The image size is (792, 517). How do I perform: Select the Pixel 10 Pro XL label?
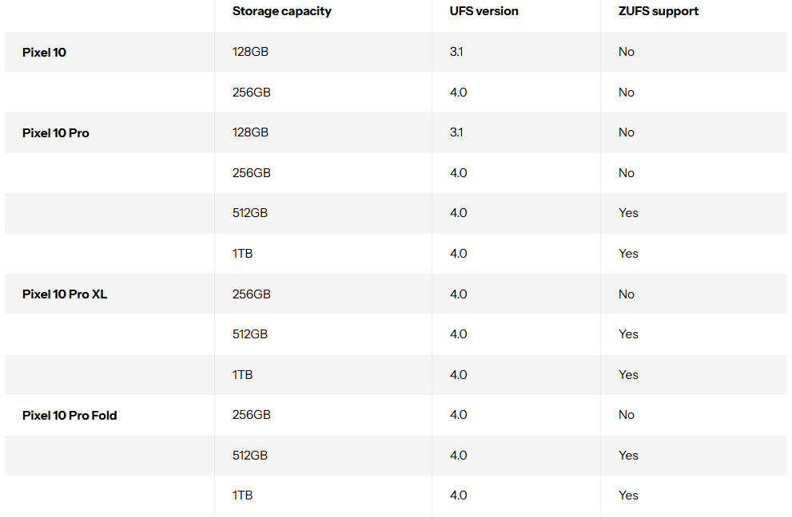pyautogui.click(x=64, y=294)
